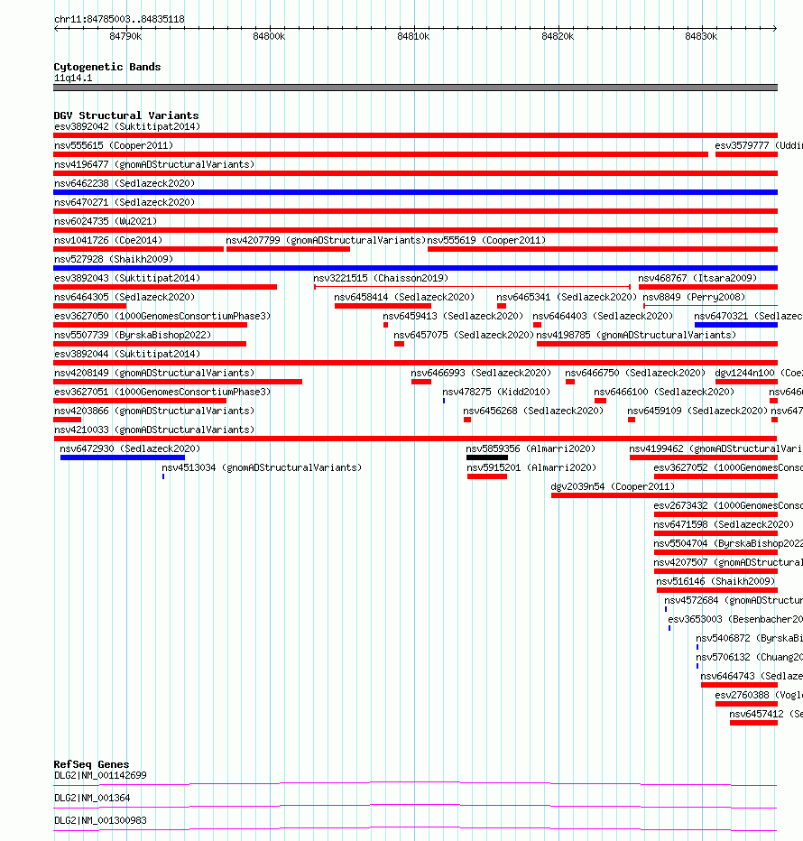Click nsv478275 (Kidd2010) label

(496, 392)
